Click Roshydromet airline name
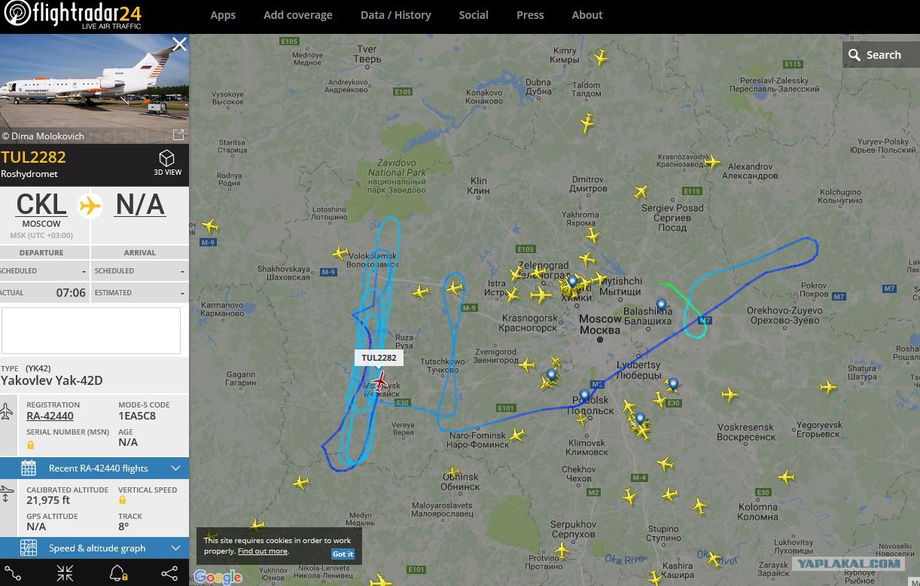Screen dimensions: 920x586 click(29, 174)
